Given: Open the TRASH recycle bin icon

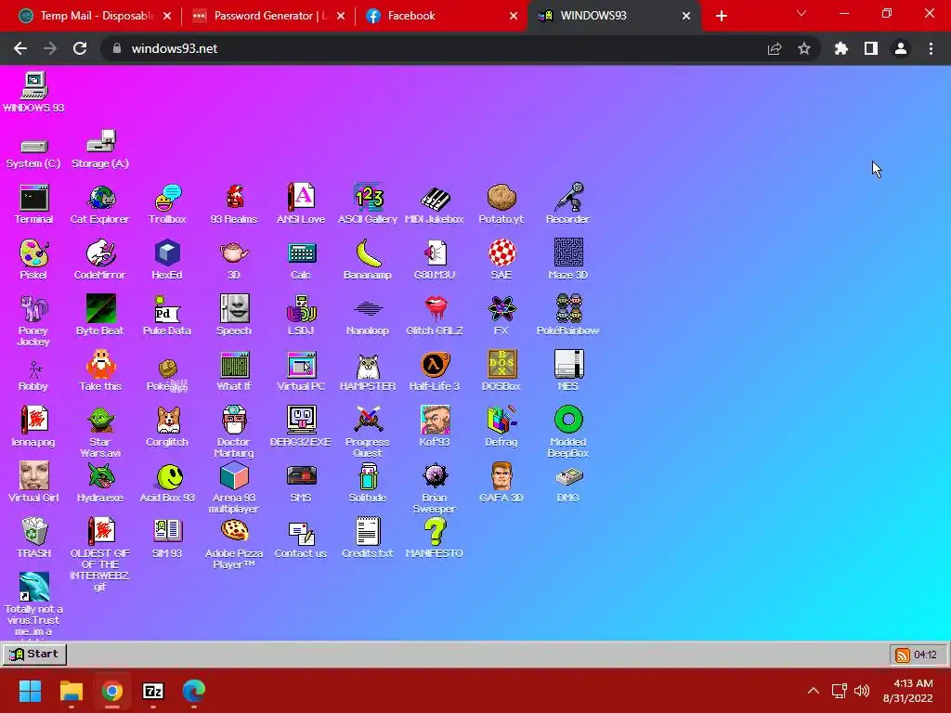Looking at the screenshot, I should [34, 538].
